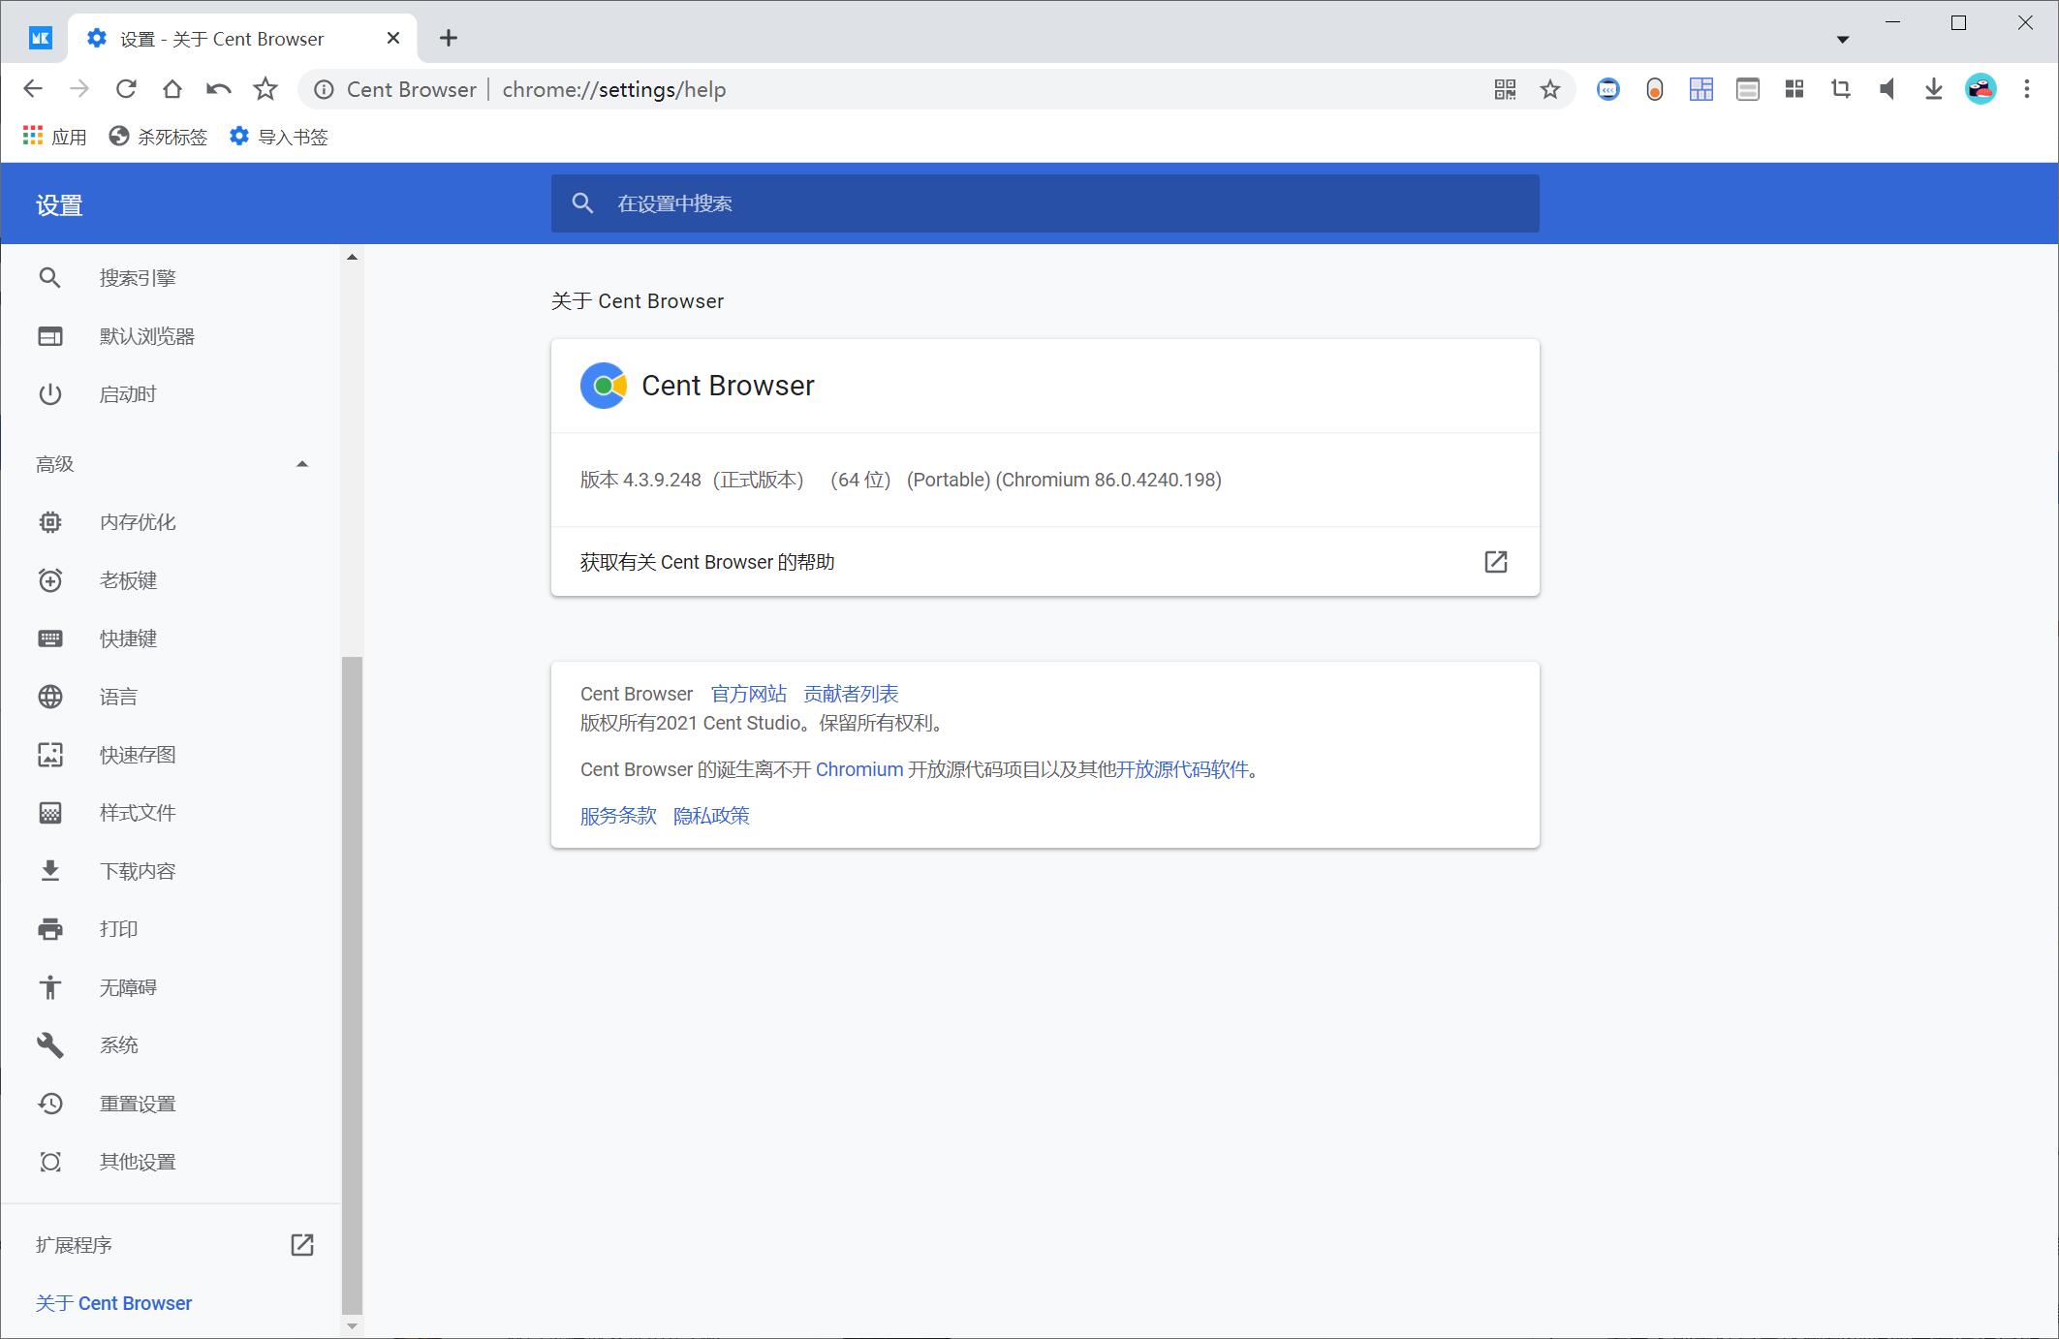Click the mute speaker toolbar icon

(1887, 90)
